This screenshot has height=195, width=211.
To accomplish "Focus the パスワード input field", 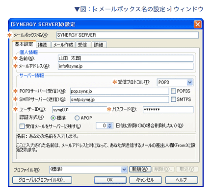I will point(168,110).
